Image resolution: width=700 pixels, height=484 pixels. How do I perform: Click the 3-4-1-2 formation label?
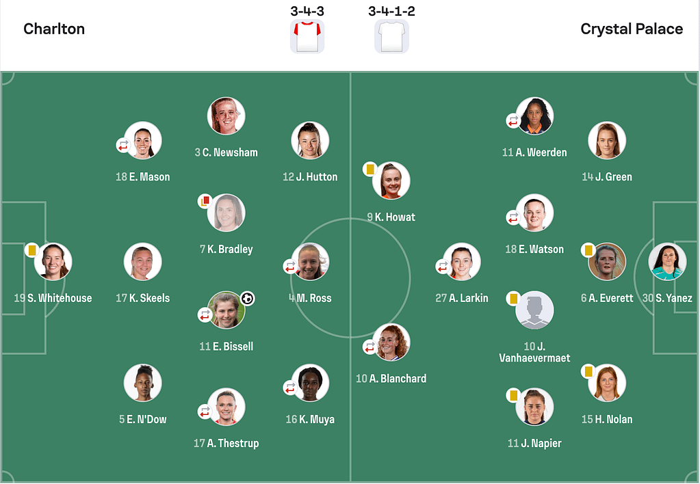[391, 11]
